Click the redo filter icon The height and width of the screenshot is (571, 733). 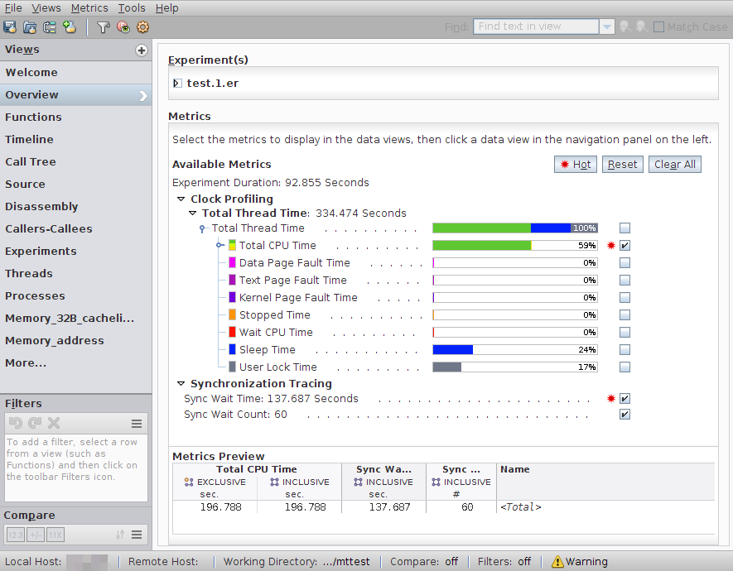35,423
